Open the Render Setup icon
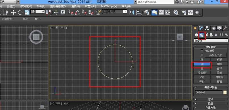This screenshot has width=229, height=110. pyautogui.click(x=184, y=12)
